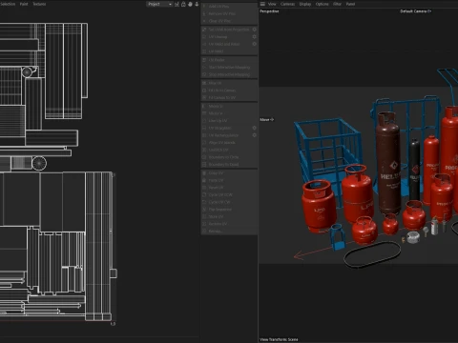The width and height of the screenshot is (458, 343).
Task: Click the Perspective viewport label
Action: pos(269,11)
